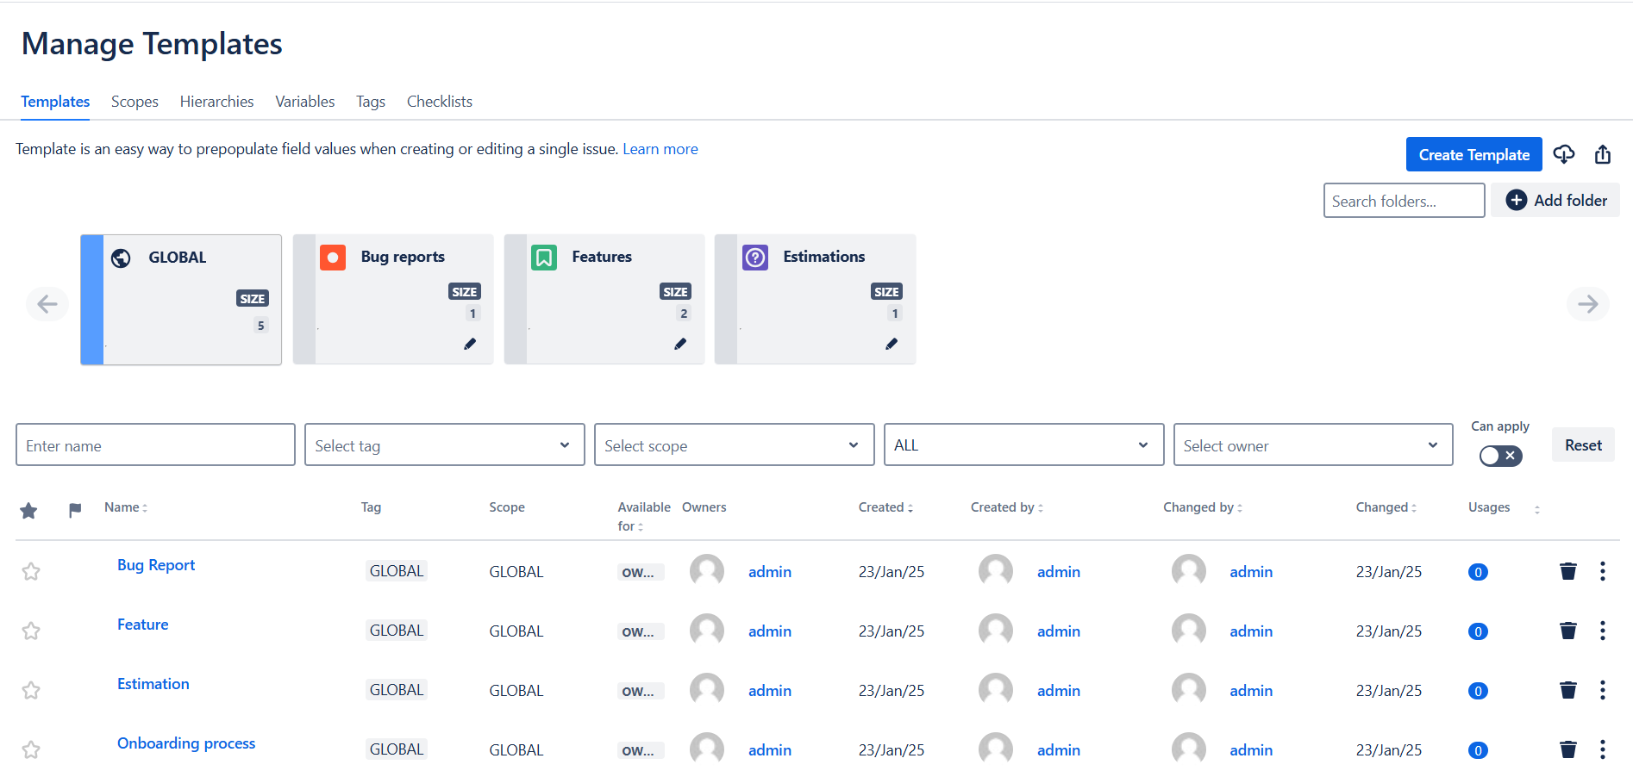The height and width of the screenshot is (777, 1633).
Task: Mark Estimation template as favorite
Action: click(31, 690)
